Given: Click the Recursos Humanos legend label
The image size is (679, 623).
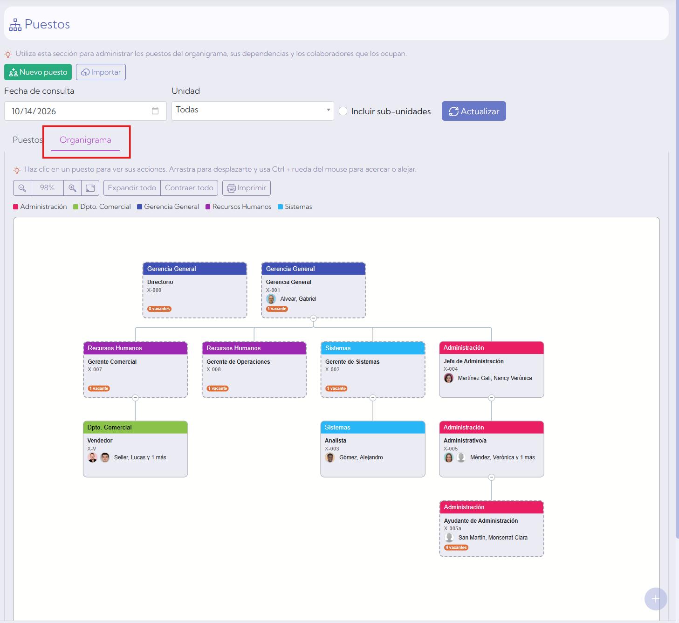Looking at the screenshot, I should point(242,207).
